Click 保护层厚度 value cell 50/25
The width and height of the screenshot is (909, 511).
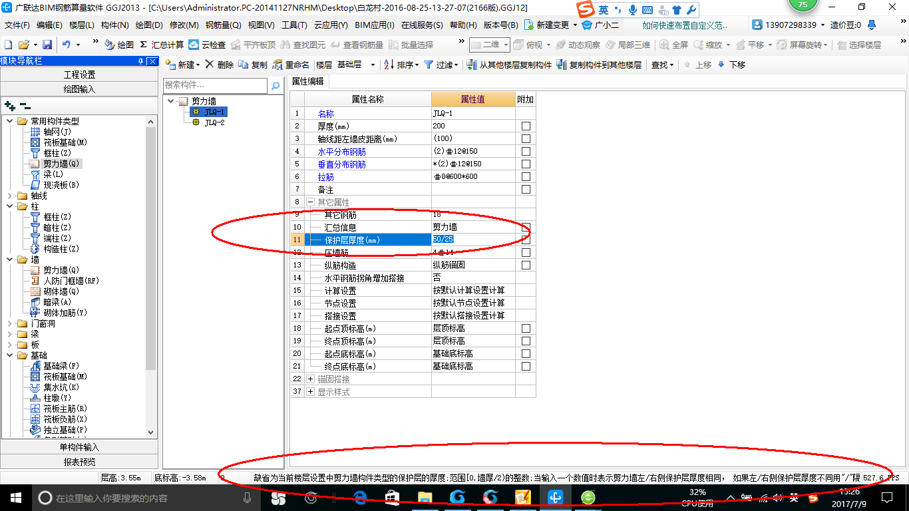(x=473, y=240)
